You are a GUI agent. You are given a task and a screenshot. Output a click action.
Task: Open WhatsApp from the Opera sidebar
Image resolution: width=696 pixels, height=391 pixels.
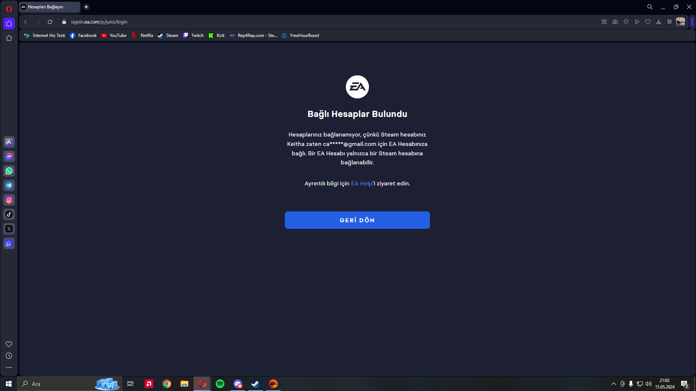(9, 171)
